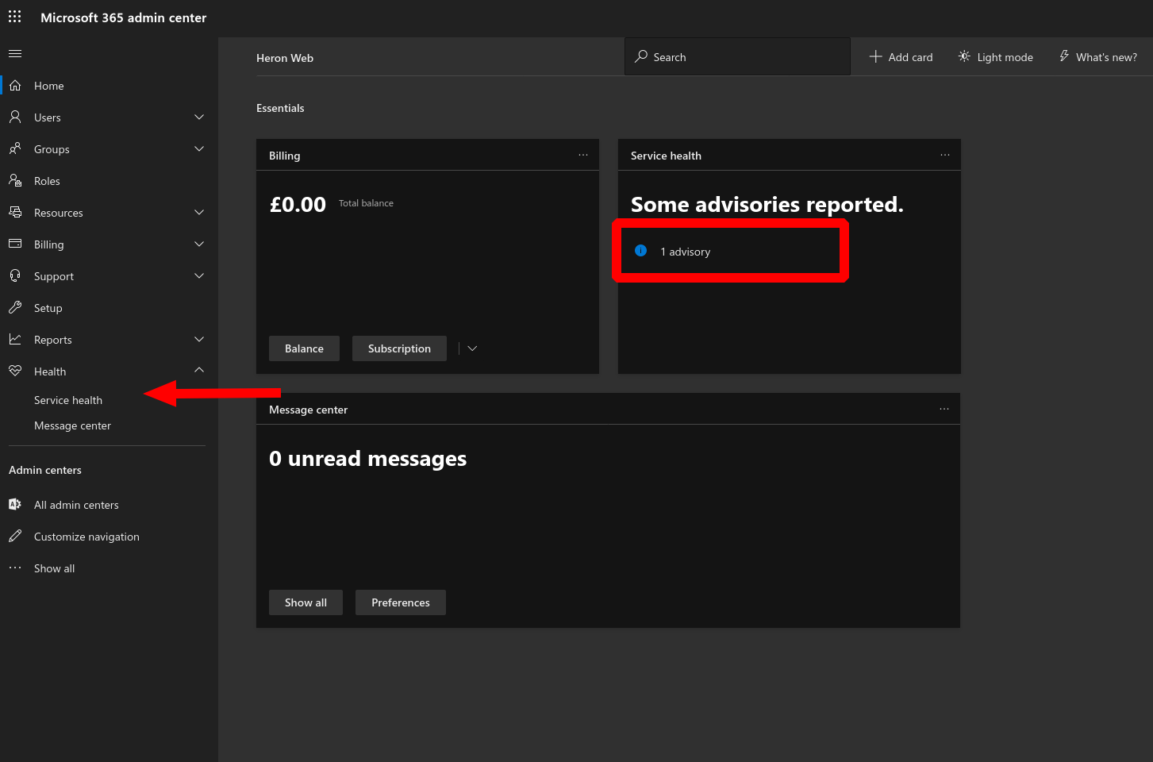
Task: Click the Essentials section label
Action: (x=280, y=108)
